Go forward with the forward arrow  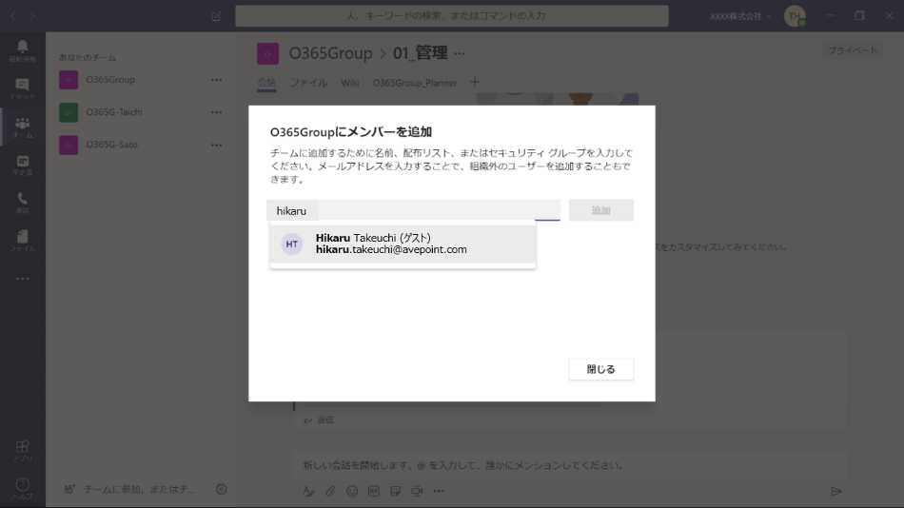[32, 16]
